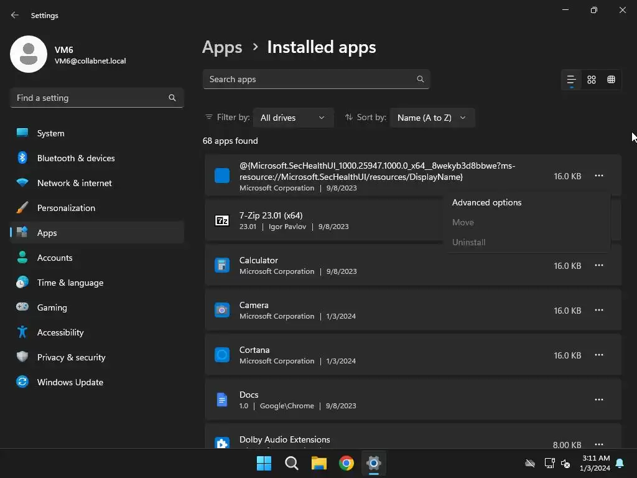Viewport: 637px width, 478px height.
Task: Click the back arrow in Settings
Action: [x=15, y=15]
